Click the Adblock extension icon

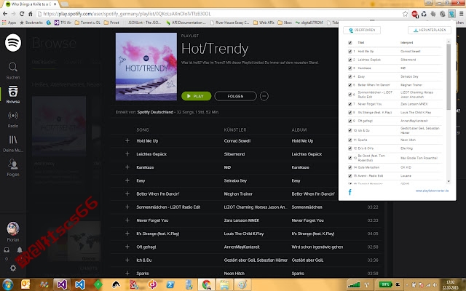[x=415, y=14]
